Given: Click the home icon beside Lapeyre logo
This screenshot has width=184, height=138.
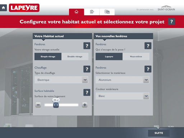Looking at the screenshot, I should tap(3, 8).
